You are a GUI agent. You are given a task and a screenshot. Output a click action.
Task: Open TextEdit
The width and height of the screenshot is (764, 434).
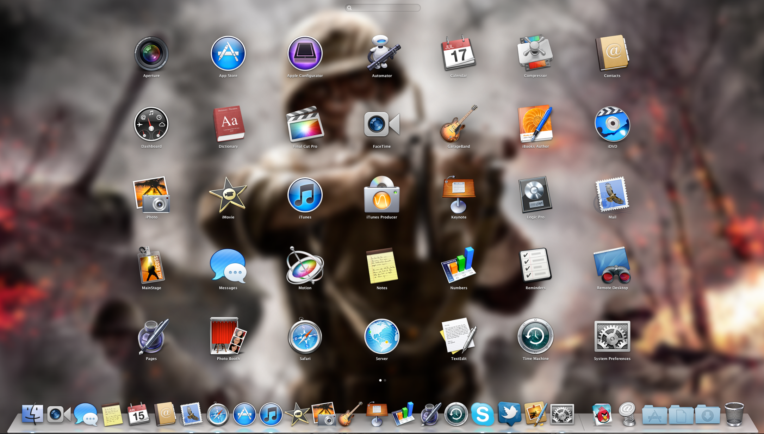(458, 337)
